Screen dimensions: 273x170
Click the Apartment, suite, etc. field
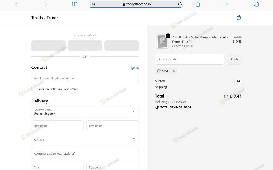(85, 153)
